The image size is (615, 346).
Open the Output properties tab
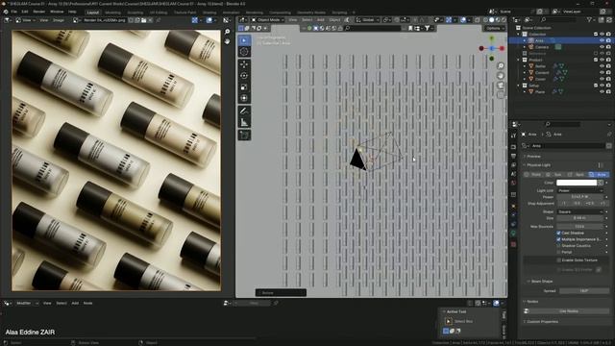click(x=513, y=156)
